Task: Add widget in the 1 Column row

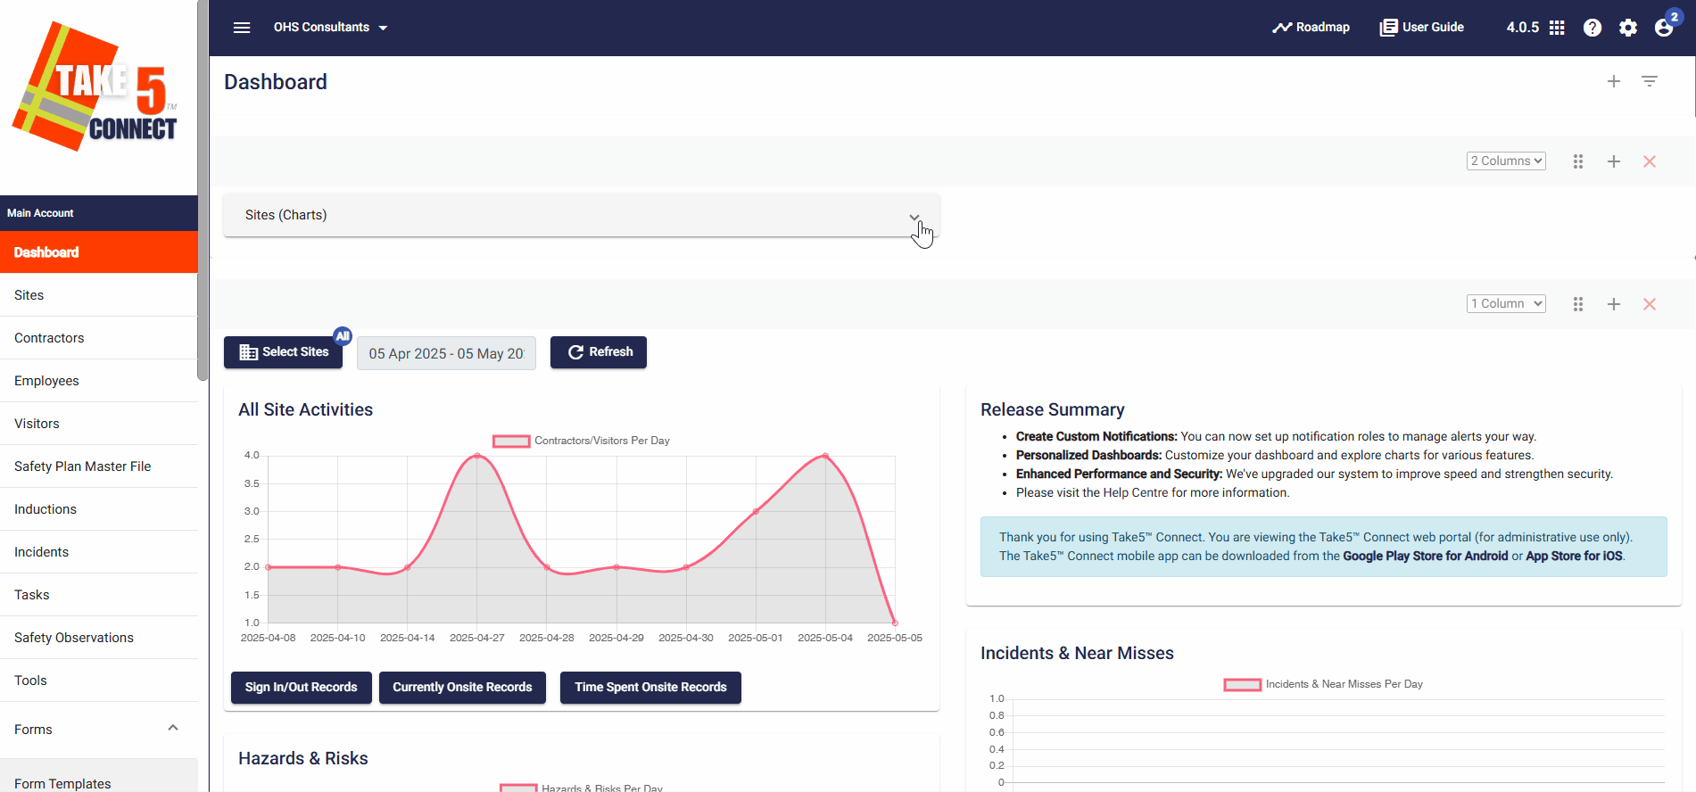Action: [x=1614, y=304]
